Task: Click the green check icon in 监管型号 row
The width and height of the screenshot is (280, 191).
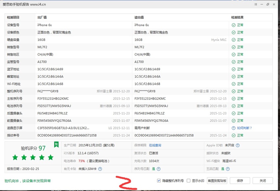Action: pos(234,62)
